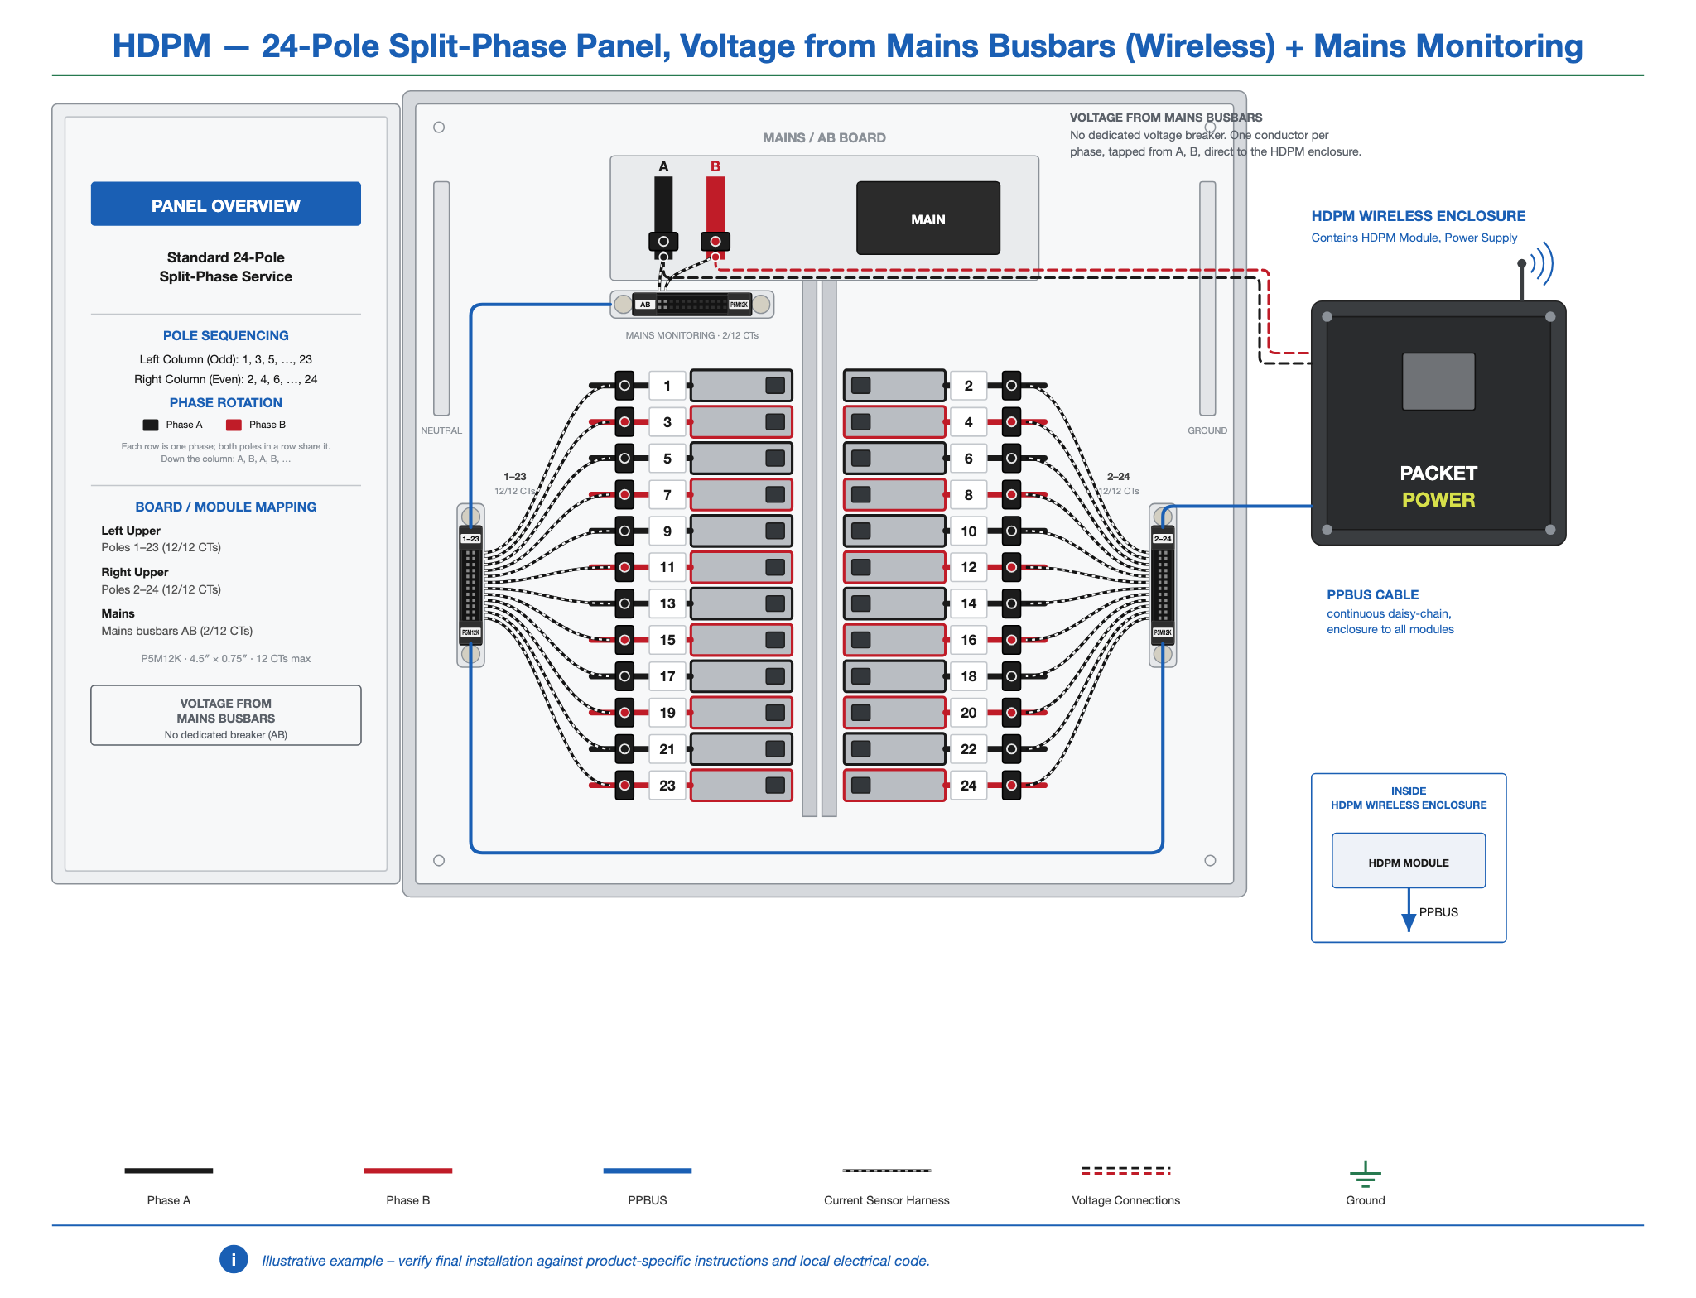The image size is (1696, 1298).
Task: Click the small Phase B swatch in sidebar
Action: pos(234,425)
